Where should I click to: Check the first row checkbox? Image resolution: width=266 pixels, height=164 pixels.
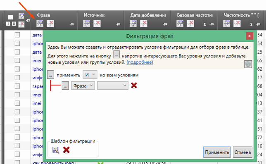[17, 35]
